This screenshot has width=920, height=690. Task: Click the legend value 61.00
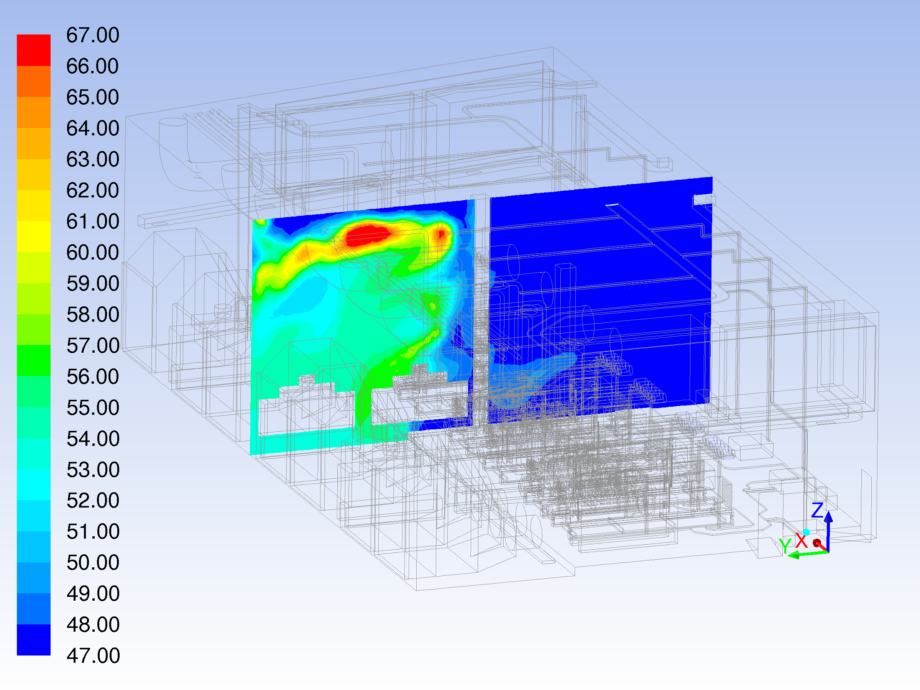93,221
